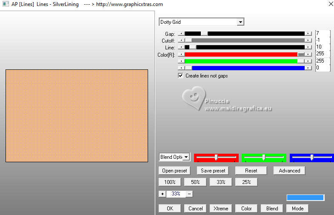The image size is (334, 215).
Task: Click the light blue color swatch
Action: tap(305, 198)
